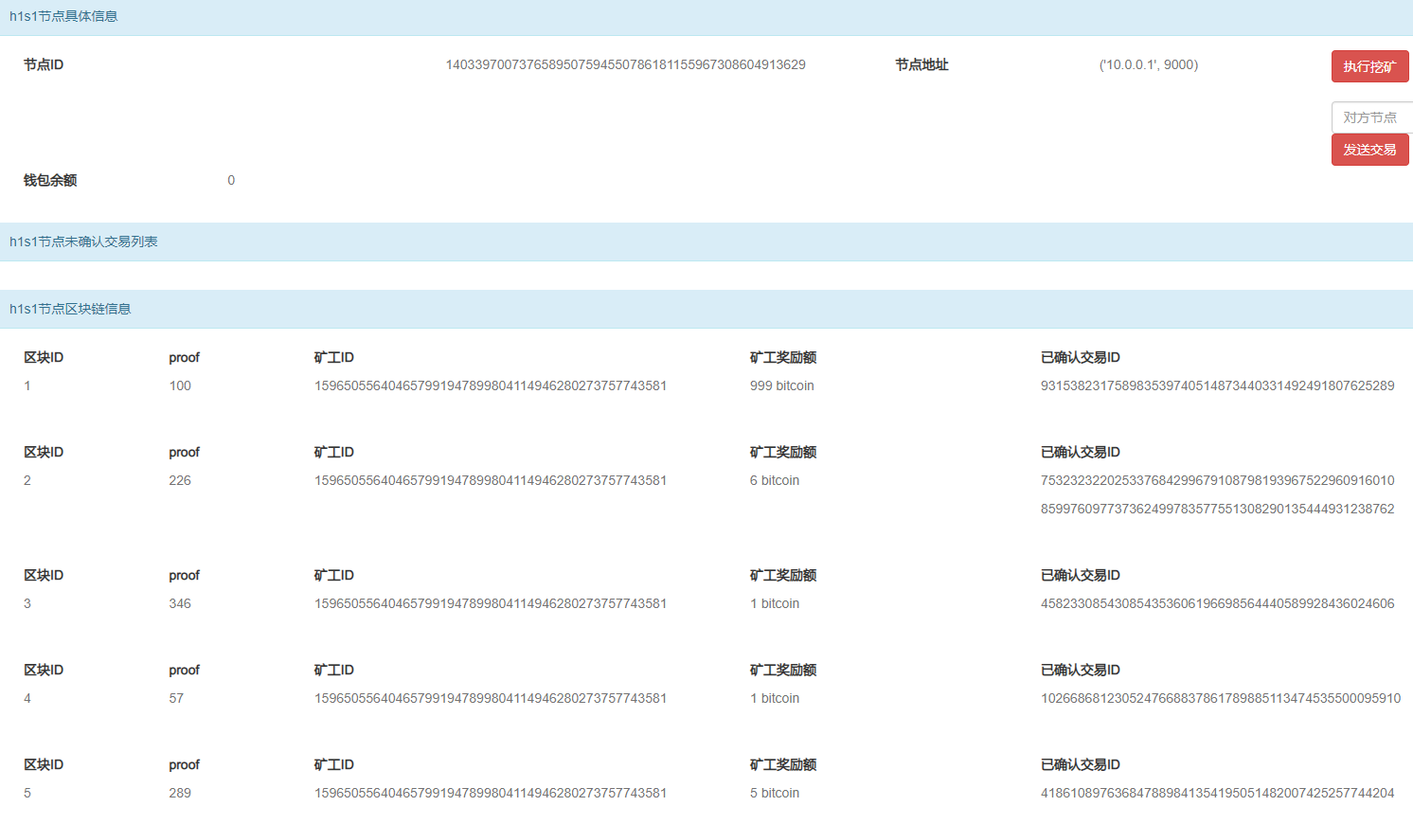This screenshot has height=824, width=1413.
Task: Select the h1s1节点区块链信息 panel header
Action: pos(706,309)
